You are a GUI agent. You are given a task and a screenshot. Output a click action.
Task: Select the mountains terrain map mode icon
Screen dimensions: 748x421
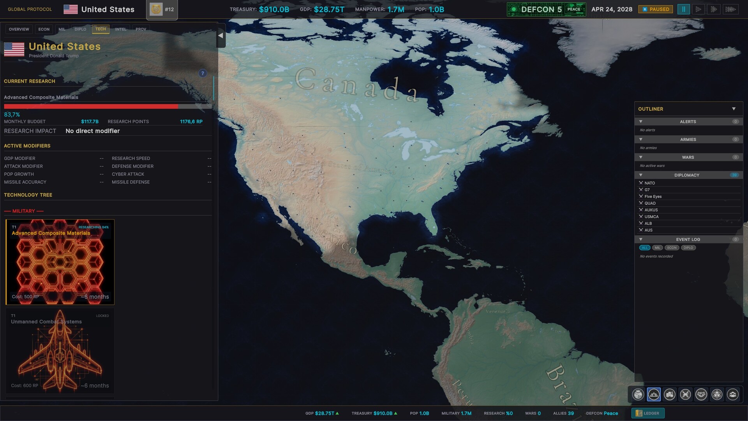tap(654, 394)
